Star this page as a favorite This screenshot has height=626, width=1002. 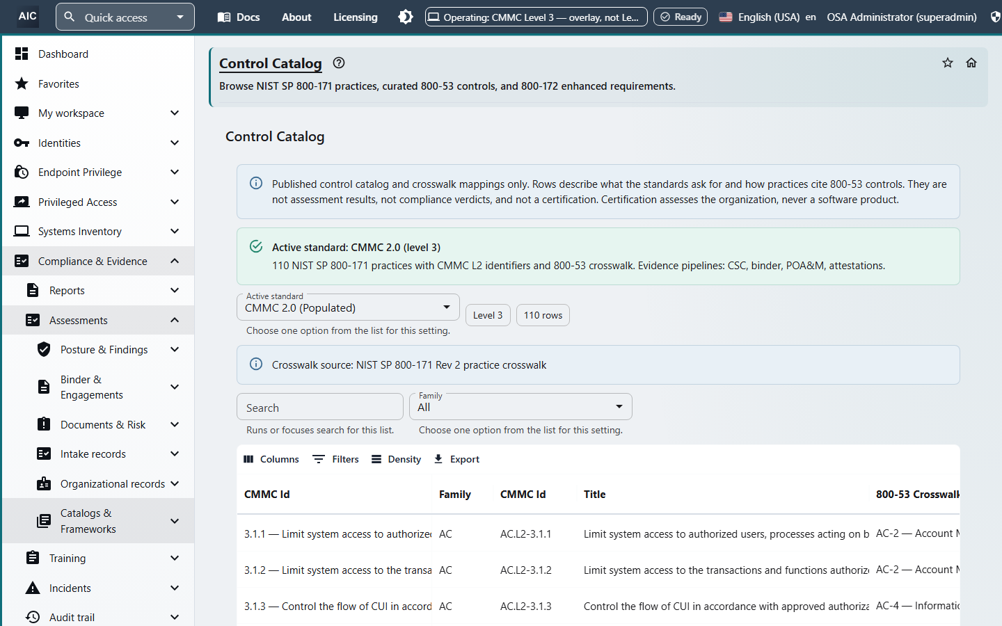pos(948,63)
